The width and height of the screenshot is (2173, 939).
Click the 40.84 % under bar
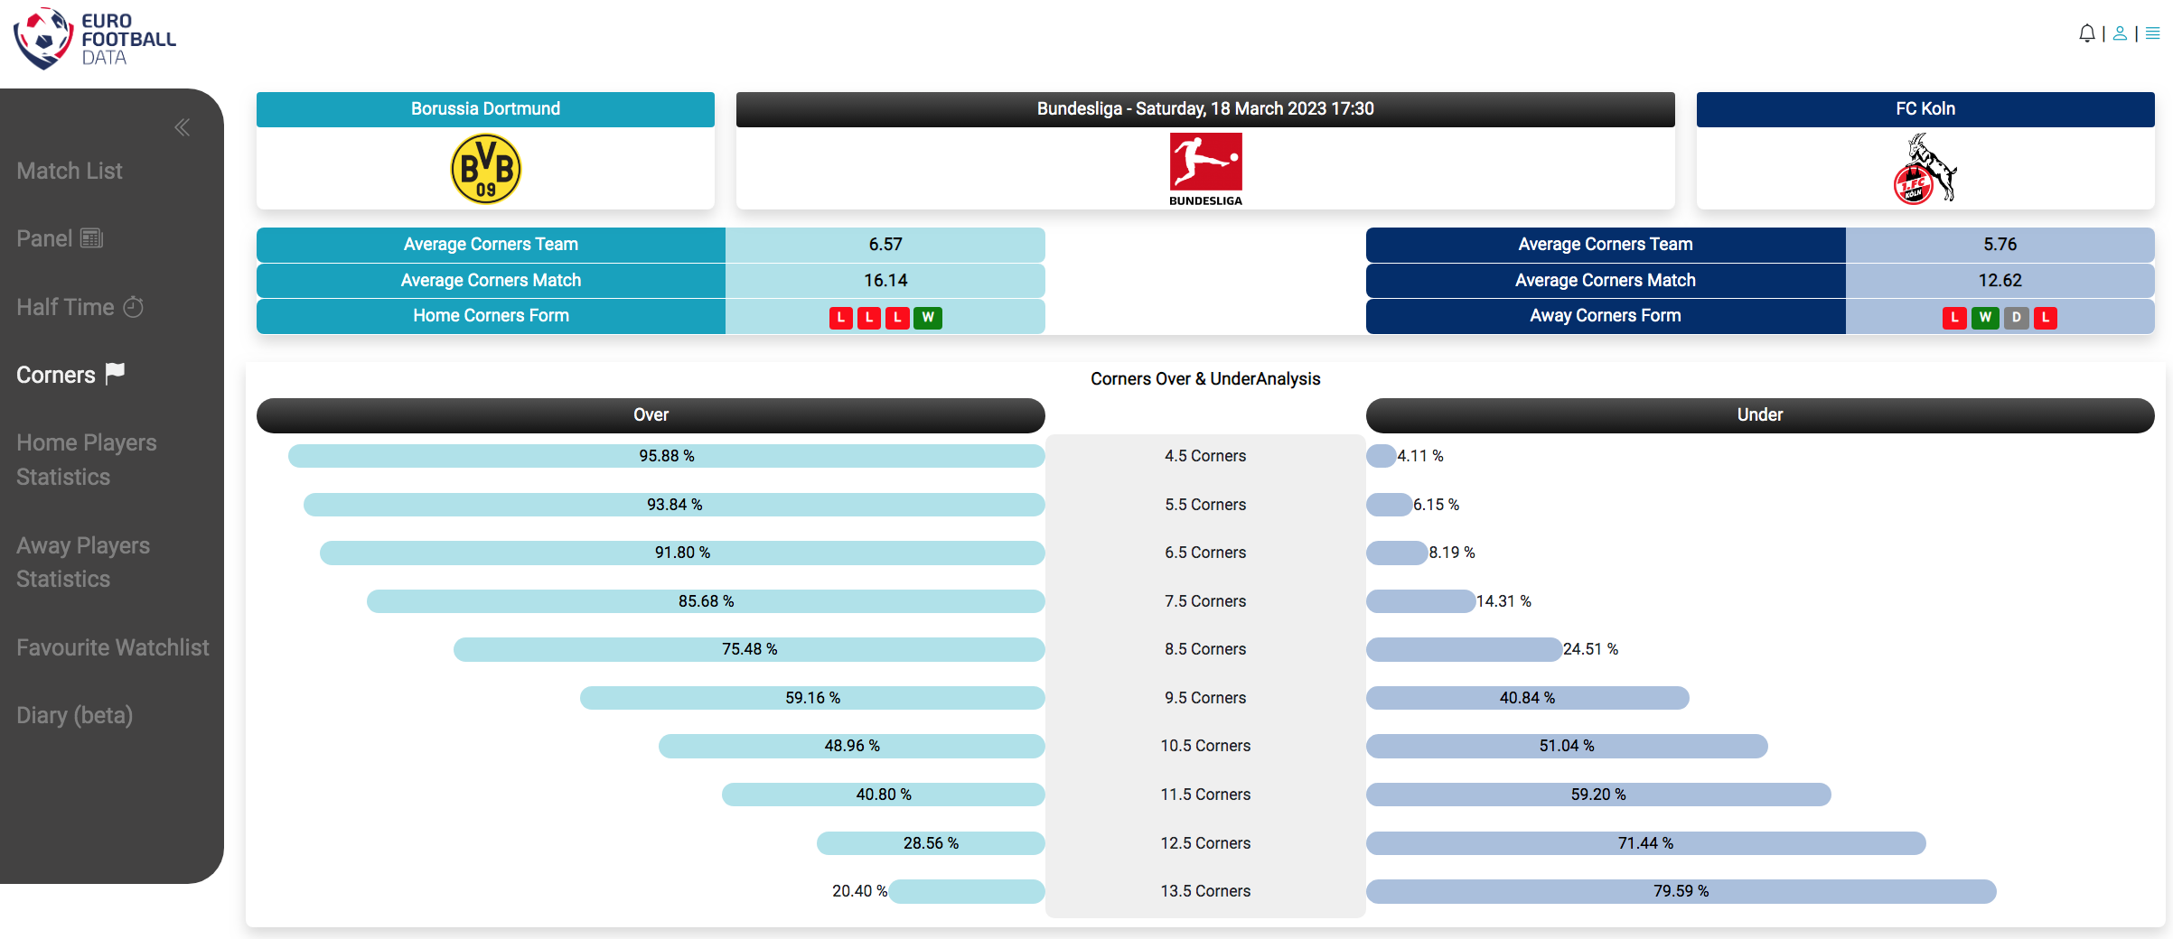1527,698
